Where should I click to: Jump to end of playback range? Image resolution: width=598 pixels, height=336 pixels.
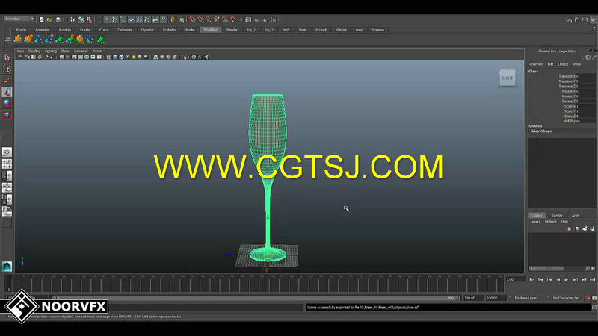coord(592,279)
